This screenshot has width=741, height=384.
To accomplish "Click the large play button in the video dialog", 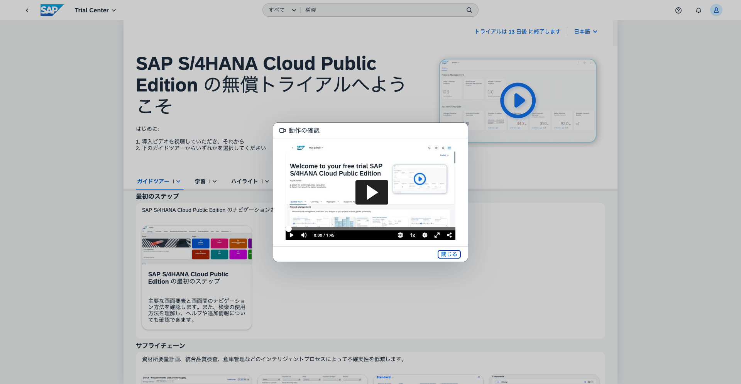I will coord(372,192).
